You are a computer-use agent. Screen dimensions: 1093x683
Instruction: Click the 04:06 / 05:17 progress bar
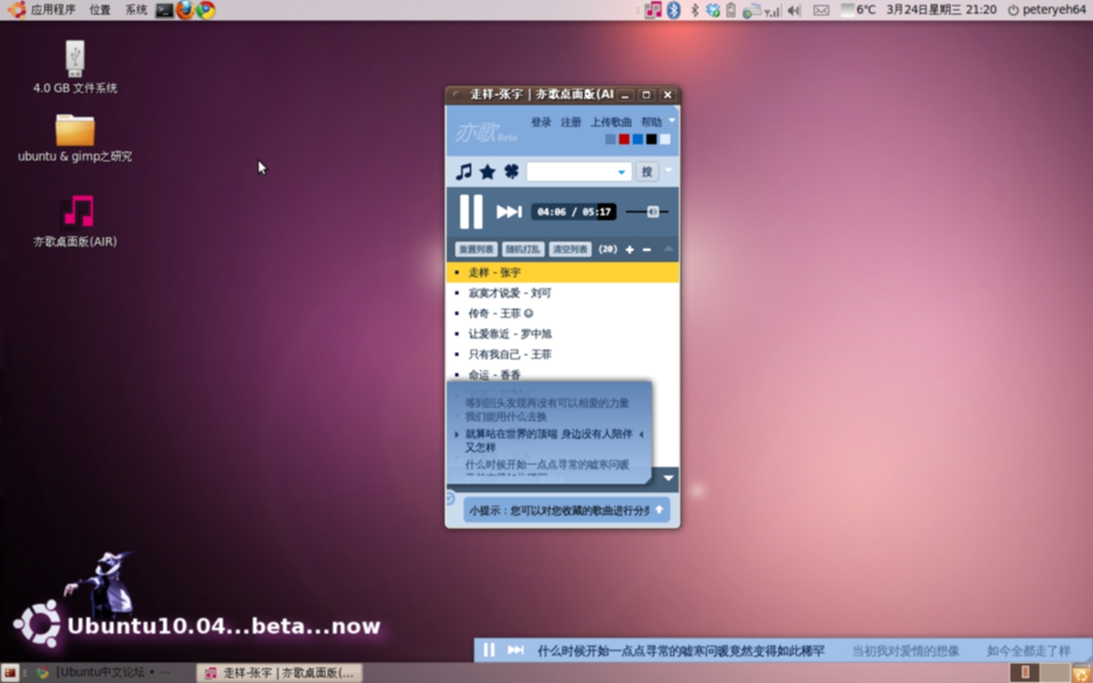coord(574,212)
